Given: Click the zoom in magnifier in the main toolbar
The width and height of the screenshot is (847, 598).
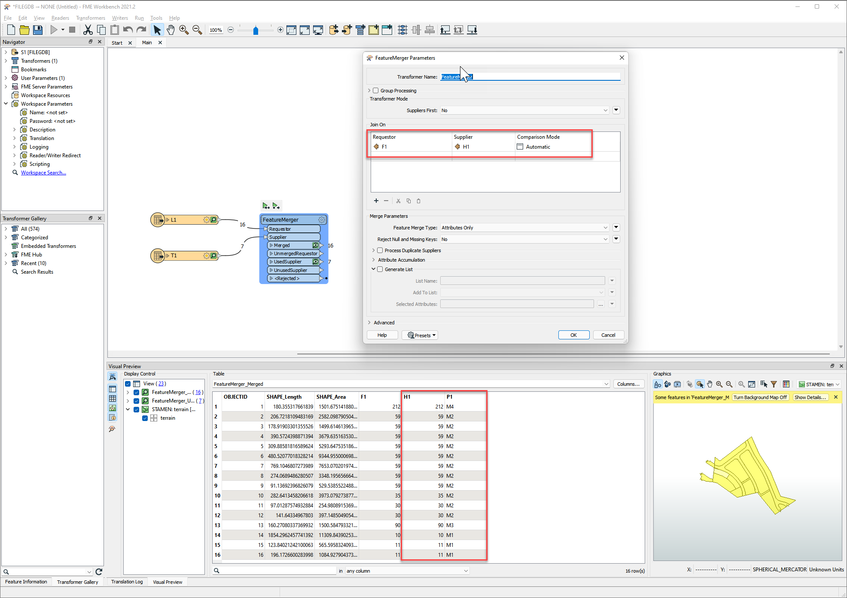Looking at the screenshot, I should [184, 30].
